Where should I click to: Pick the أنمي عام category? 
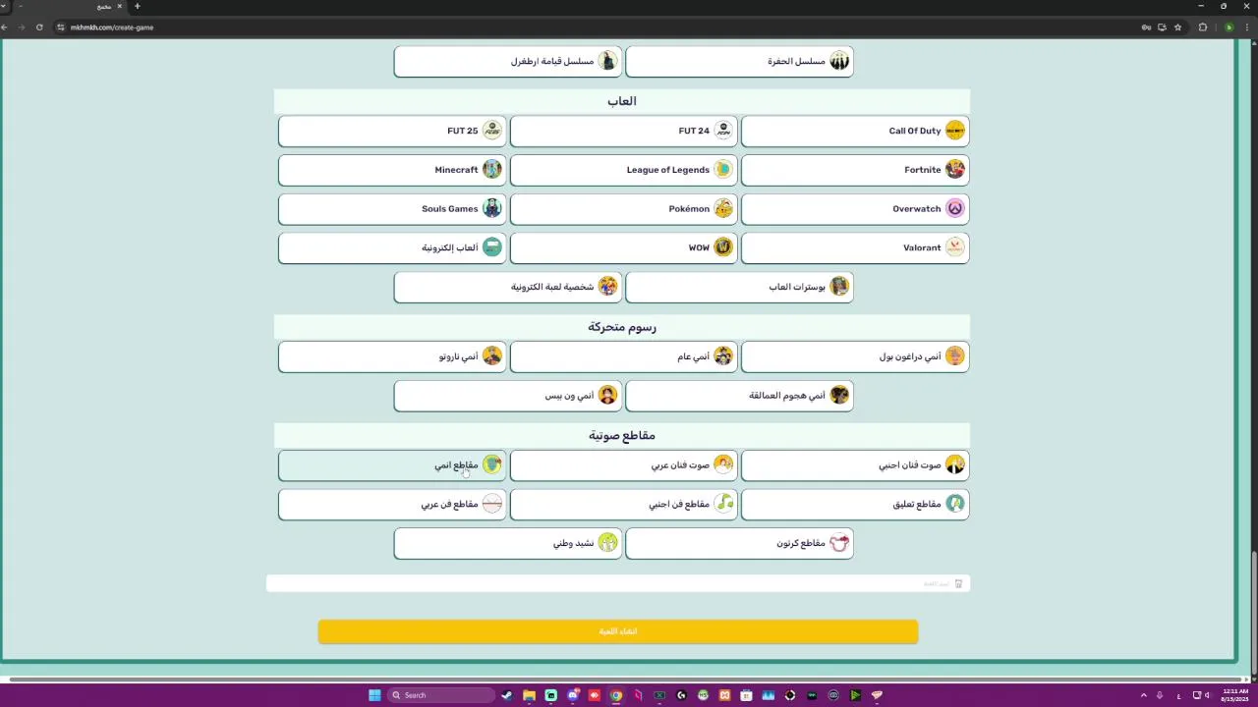[x=624, y=356]
